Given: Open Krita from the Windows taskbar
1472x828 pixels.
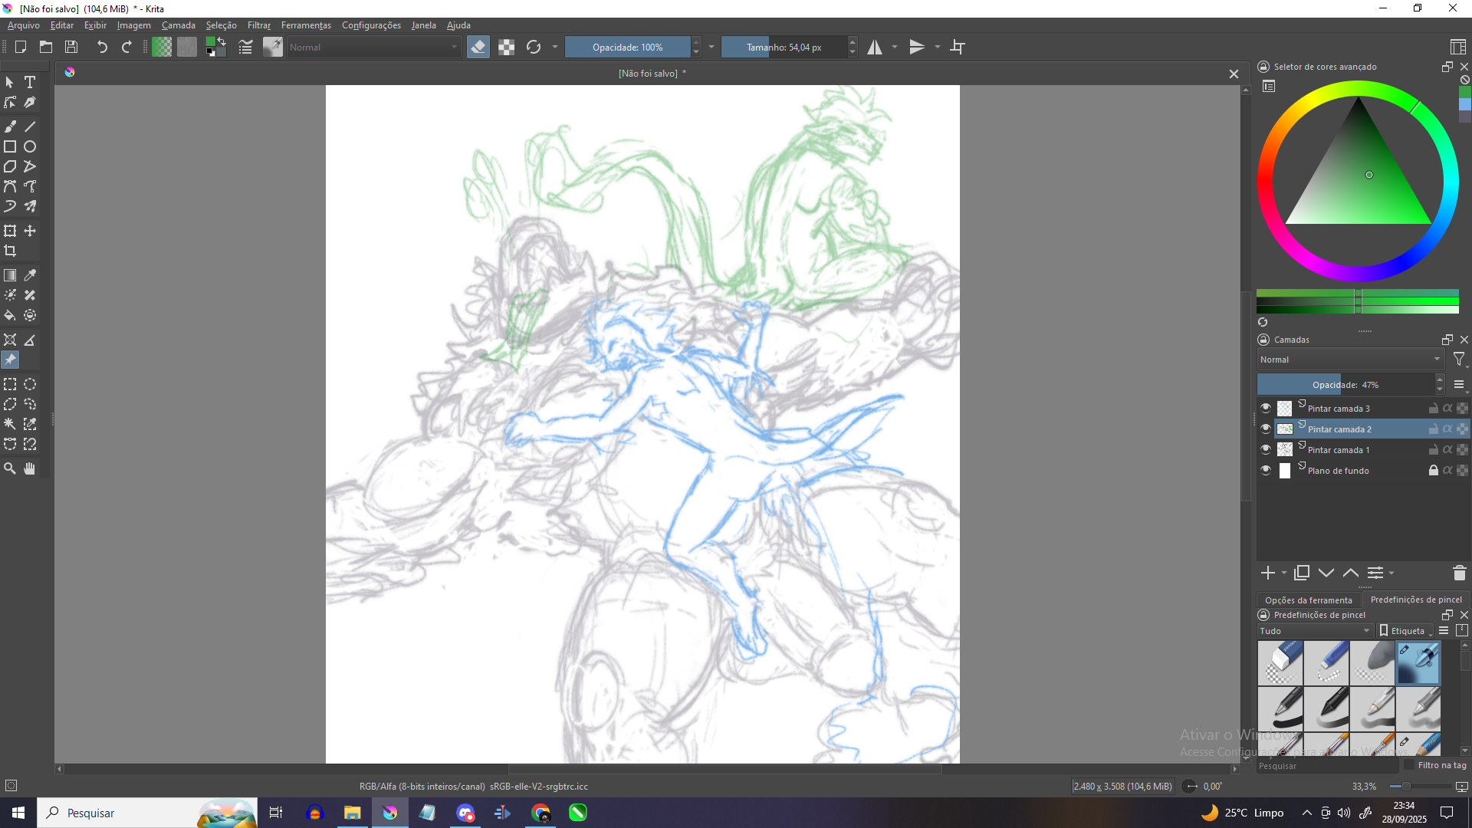Looking at the screenshot, I should pos(389,813).
